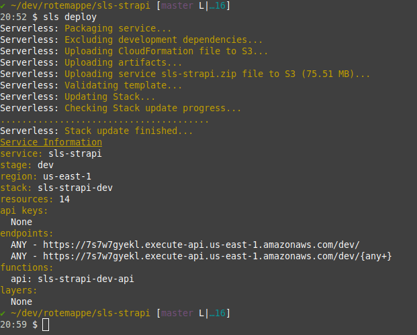417x335 pixels.
Task: Select the master branch label in the bottom prompt
Action: (x=177, y=313)
